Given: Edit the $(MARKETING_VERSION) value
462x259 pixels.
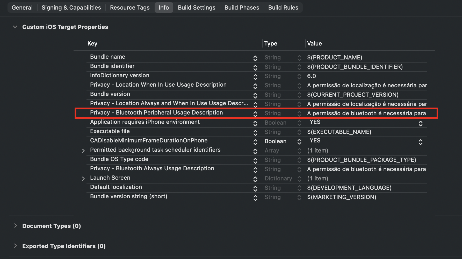Looking at the screenshot, I should [x=342, y=197].
